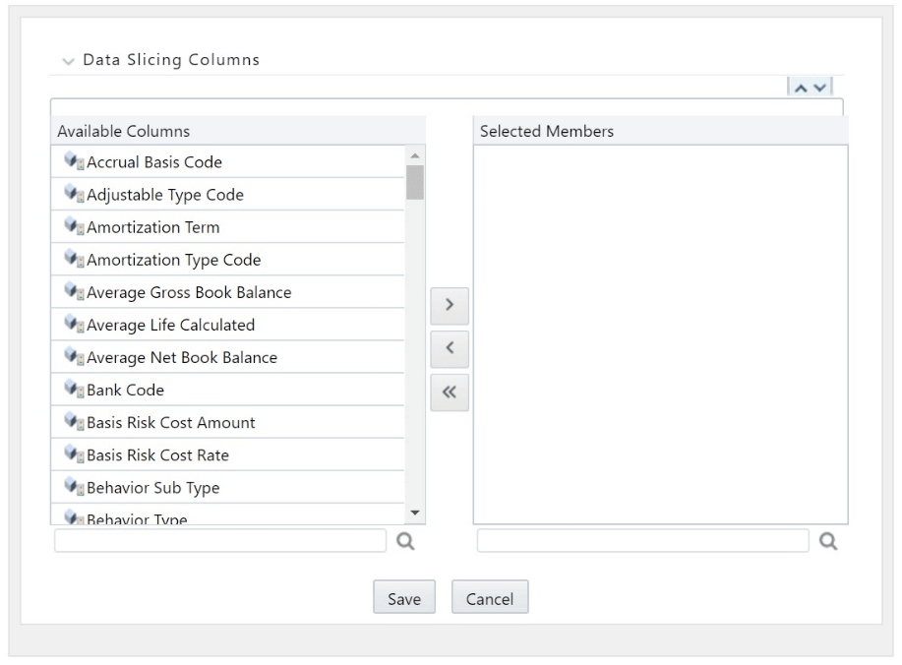Click the move right arrow button
The image size is (902, 665).
coord(450,305)
